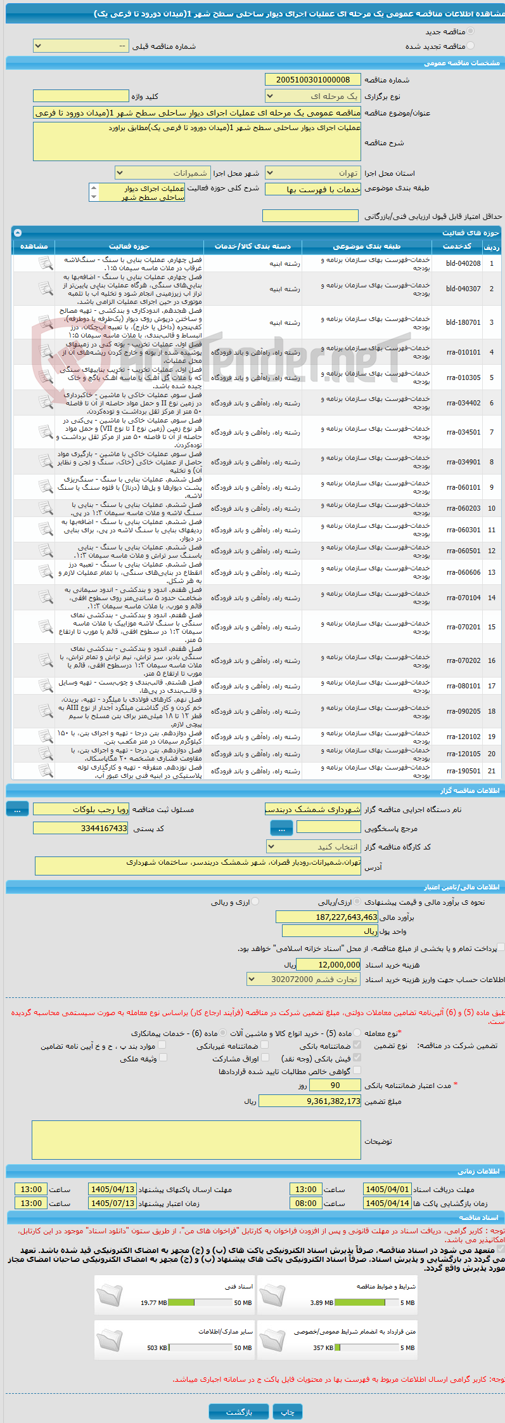Viewport: 505px width, 1423px height.
Task: Click ellipsis button beside مرجع پاسخگویی
Action: tap(281, 829)
